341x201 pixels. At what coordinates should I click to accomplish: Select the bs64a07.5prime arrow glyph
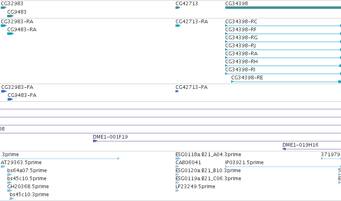pos(9,175)
